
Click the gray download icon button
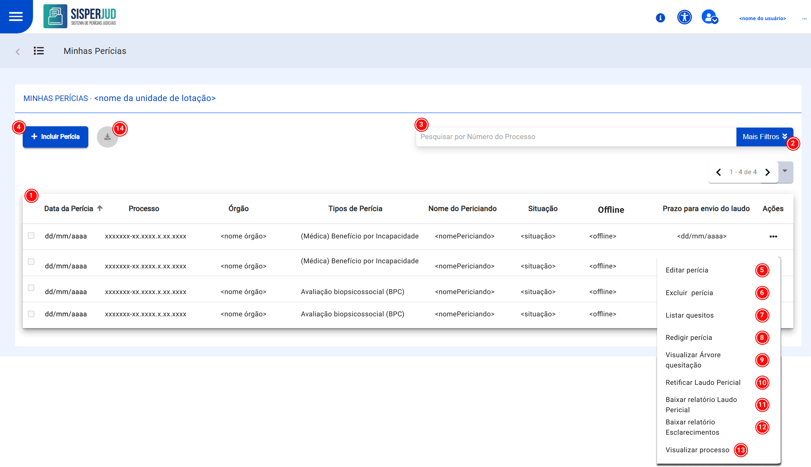point(107,137)
